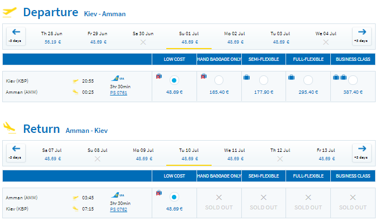The image size is (379, 220).
Task: Click departure previous 3 days arrow
Action: click(16, 36)
